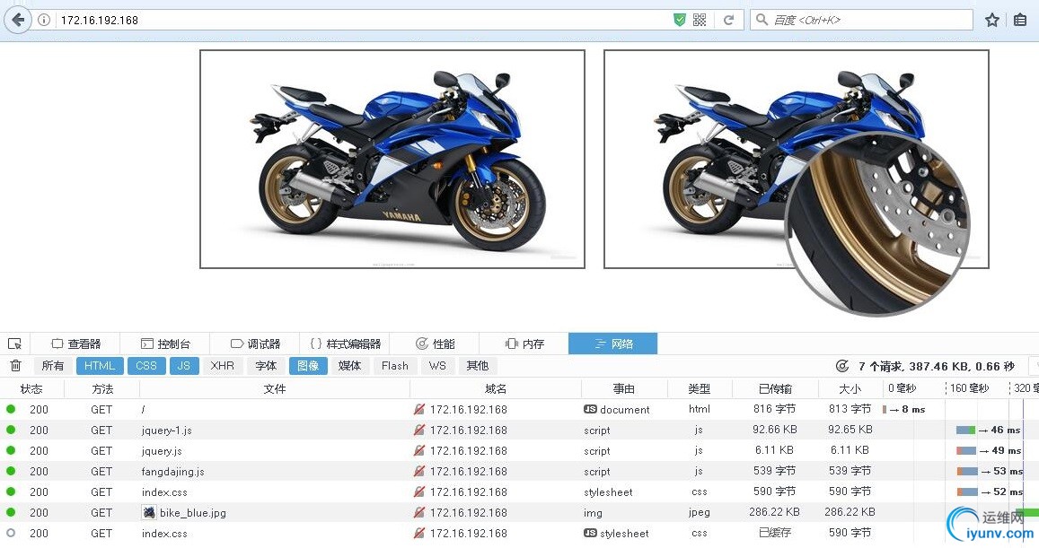Sort requests by the 域名 column header
This screenshot has height=548, width=1039.
tap(495, 388)
